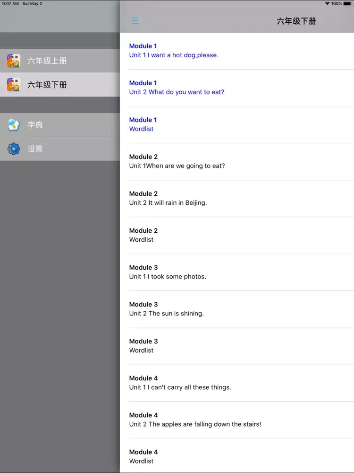Tap the 设置 gear icon

[x=14, y=149]
